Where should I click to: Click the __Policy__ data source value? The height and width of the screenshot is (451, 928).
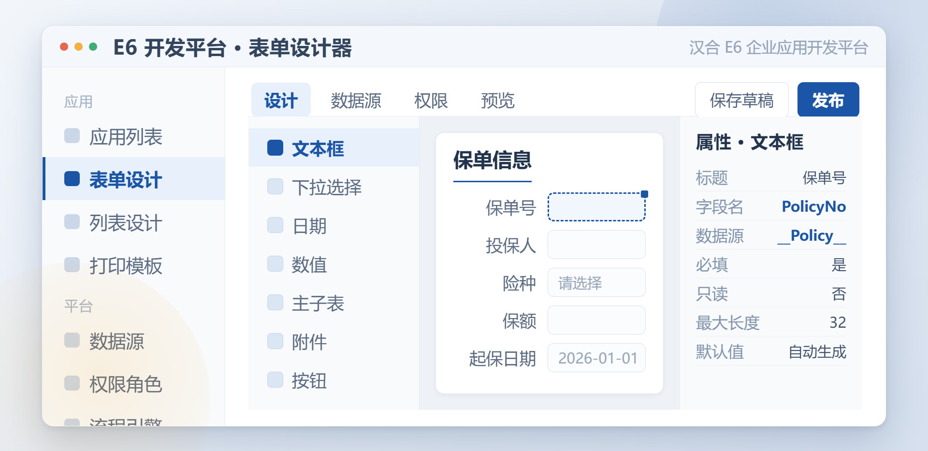tap(812, 235)
